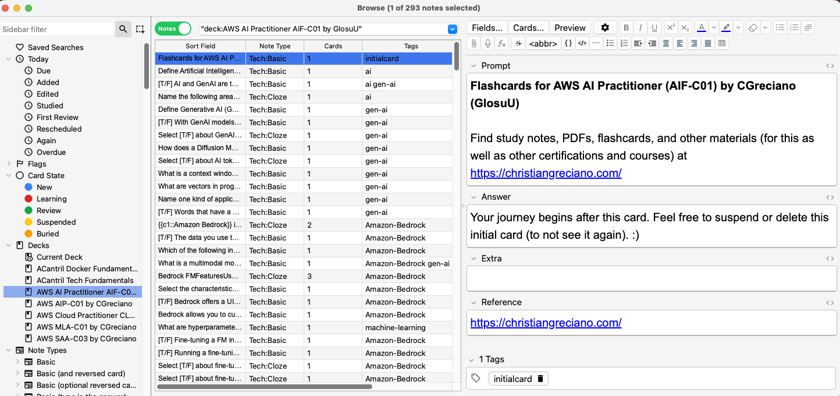Viewport: 840px width, 396px height.
Task: Open the highlight color dropdown arrow
Action: (x=738, y=28)
